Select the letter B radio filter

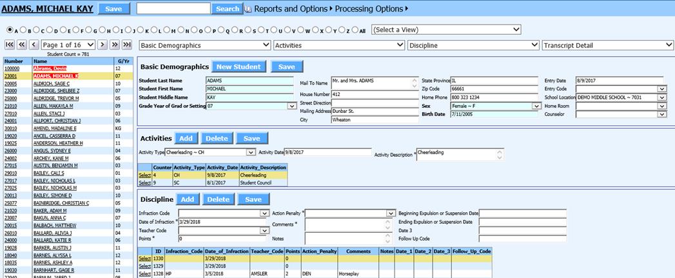(23, 30)
